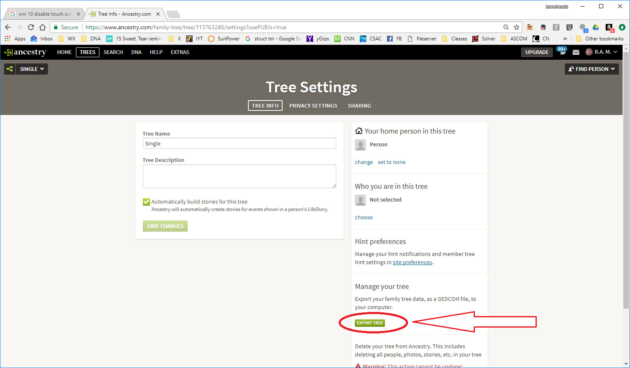This screenshot has width=630, height=368.
Task: Open the CNN bookmark
Action: [344, 39]
